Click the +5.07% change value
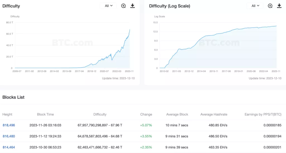 click(x=146, y=125)
